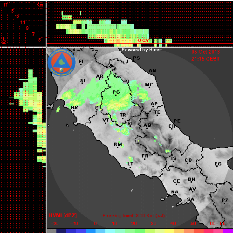Click the RM city label
The height and width of the screenshot is (233, 233).
pos(118,144)
